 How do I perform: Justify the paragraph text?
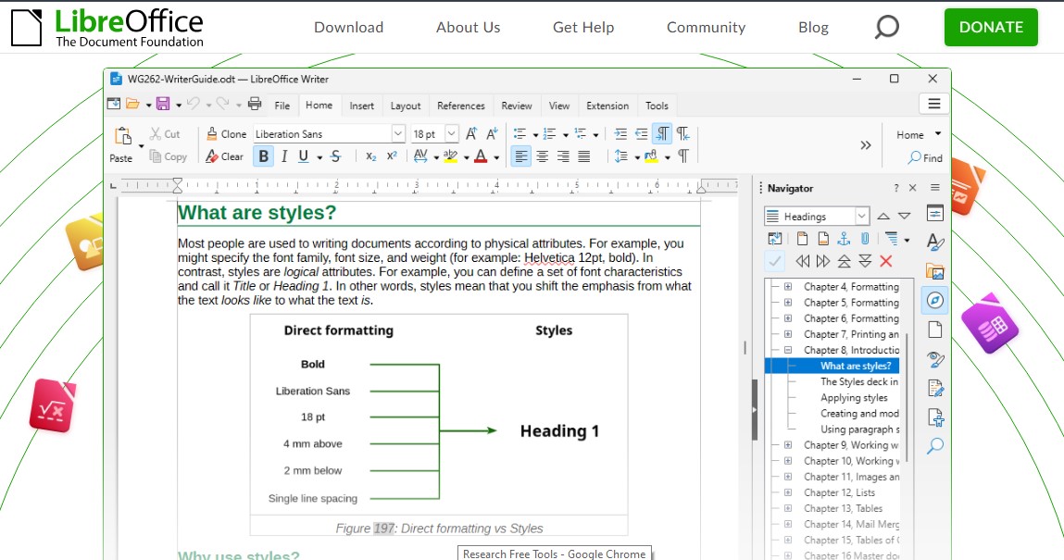[x=583, y=156]
